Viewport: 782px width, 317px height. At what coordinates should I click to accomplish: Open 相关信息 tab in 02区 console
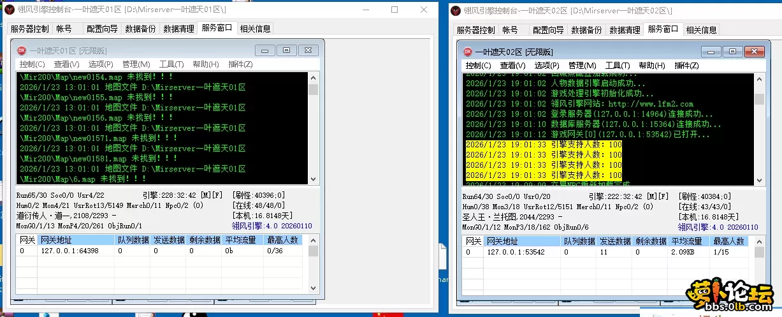tap(701, 30)
